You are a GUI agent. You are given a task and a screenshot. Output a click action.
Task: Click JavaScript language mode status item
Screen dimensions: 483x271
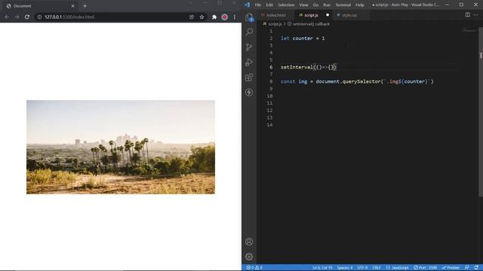pos(398,268)
